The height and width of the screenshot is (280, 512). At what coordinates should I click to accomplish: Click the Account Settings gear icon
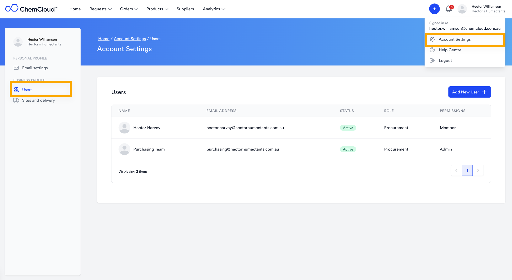[432, 39]
